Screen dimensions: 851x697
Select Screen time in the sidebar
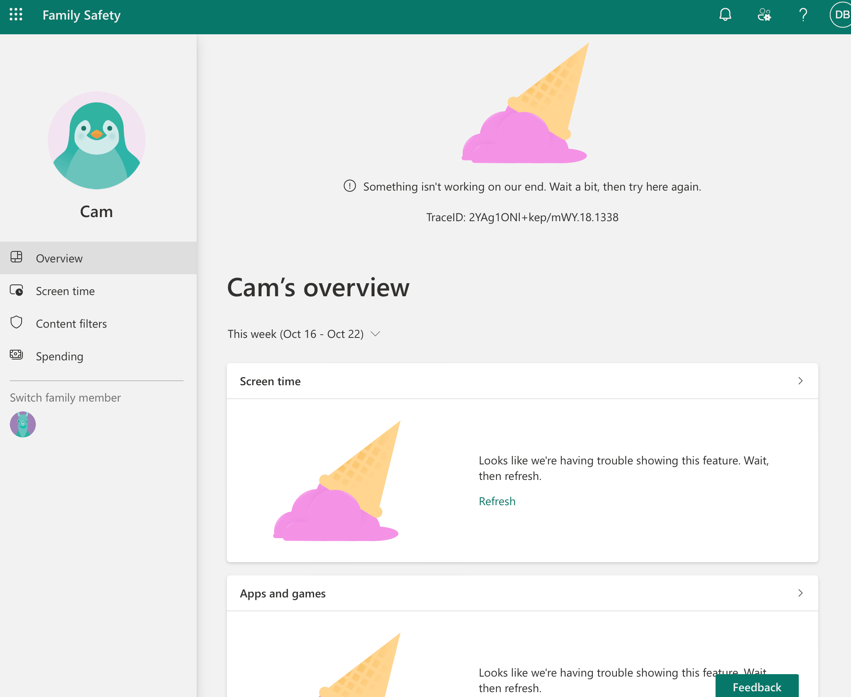[x=98, y=291]
